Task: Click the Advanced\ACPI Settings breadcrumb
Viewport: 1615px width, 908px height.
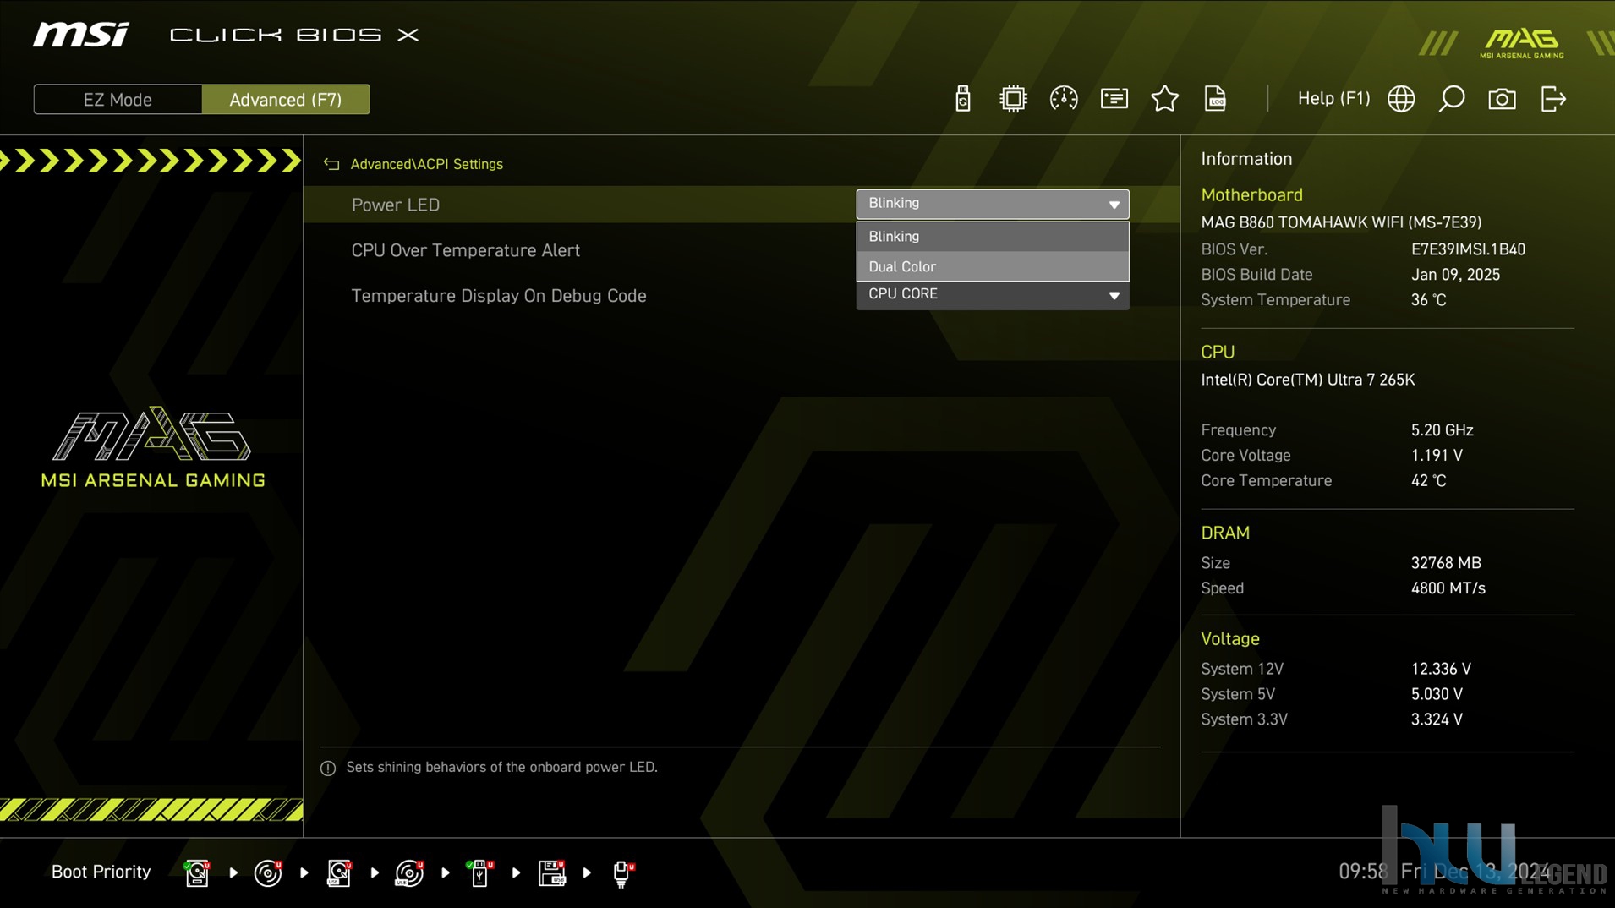Action: click(x=426, y=164)
